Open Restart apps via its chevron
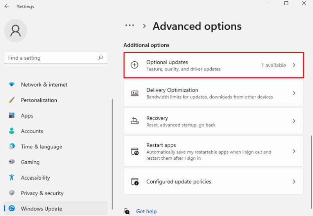This screenshot has height=216, width=313. point(294,151)
